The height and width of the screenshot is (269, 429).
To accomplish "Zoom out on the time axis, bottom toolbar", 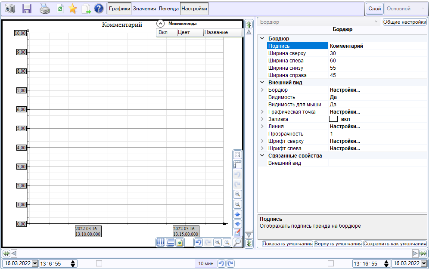I will tap(227, 242).
